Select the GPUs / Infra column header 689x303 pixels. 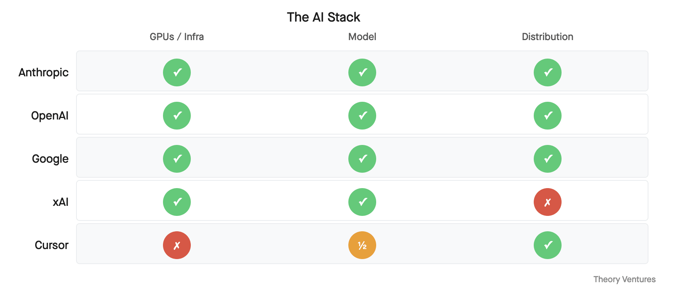coord(177,37)
